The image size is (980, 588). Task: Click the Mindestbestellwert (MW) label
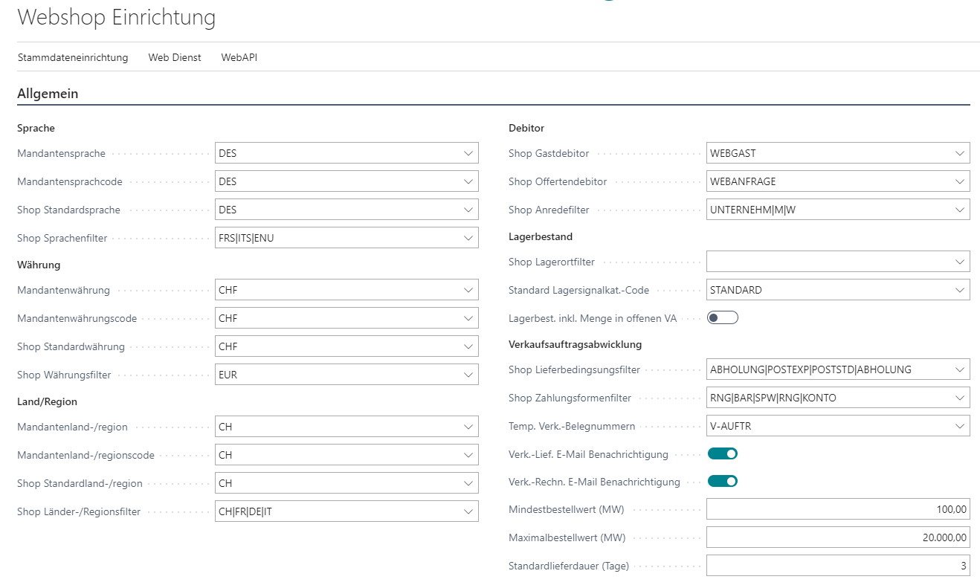pyautogui.click(x=567, y=509)
